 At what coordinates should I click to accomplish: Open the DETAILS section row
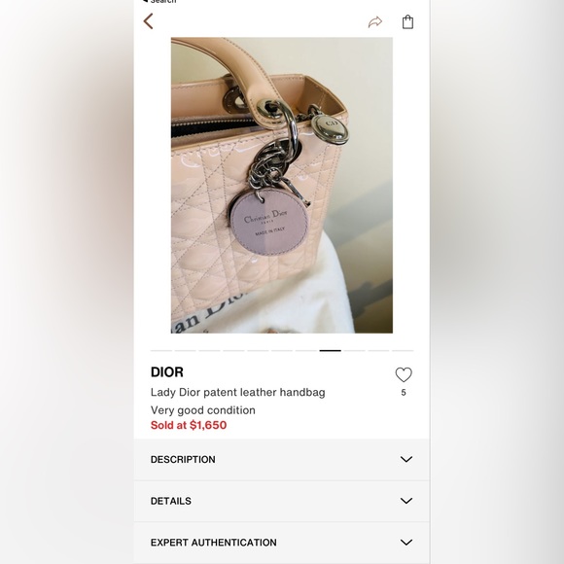(282, 501)
